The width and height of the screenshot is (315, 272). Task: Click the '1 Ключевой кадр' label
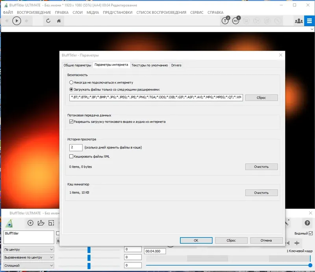tap(300, 251)
